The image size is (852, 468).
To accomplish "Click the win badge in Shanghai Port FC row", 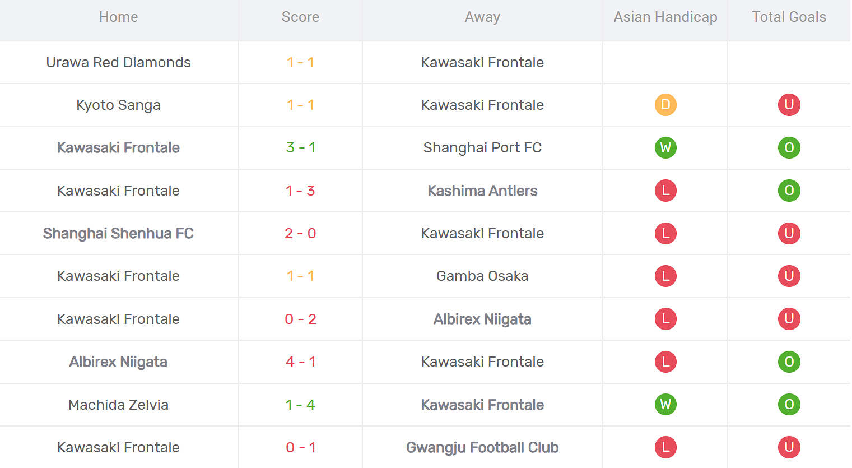I will click(665, 147).
